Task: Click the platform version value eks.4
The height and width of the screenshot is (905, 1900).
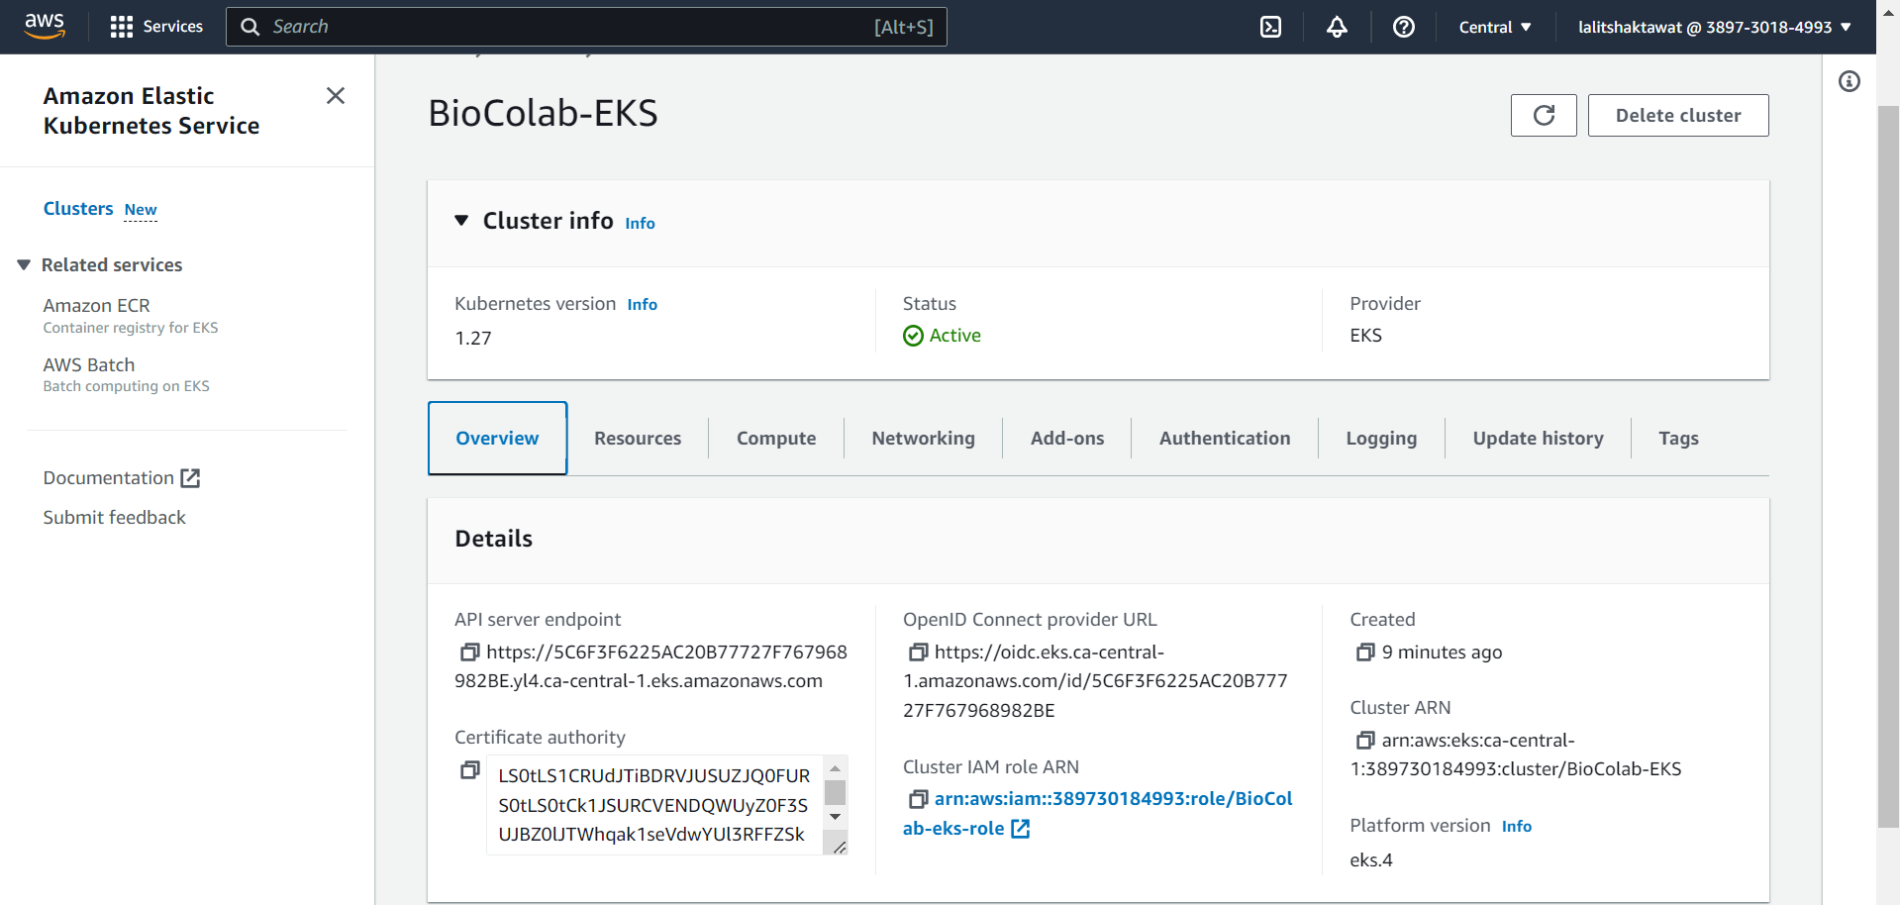Action: coord(1370,859)
